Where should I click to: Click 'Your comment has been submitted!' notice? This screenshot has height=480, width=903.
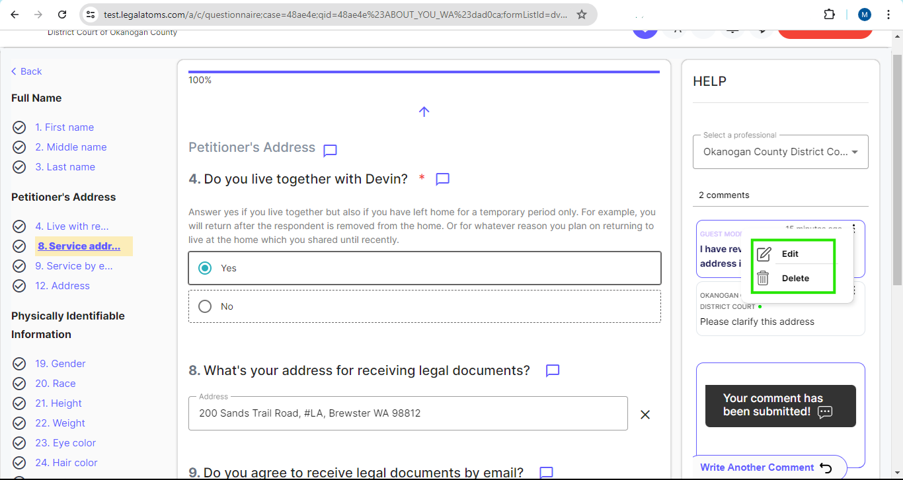click(780, 405)
